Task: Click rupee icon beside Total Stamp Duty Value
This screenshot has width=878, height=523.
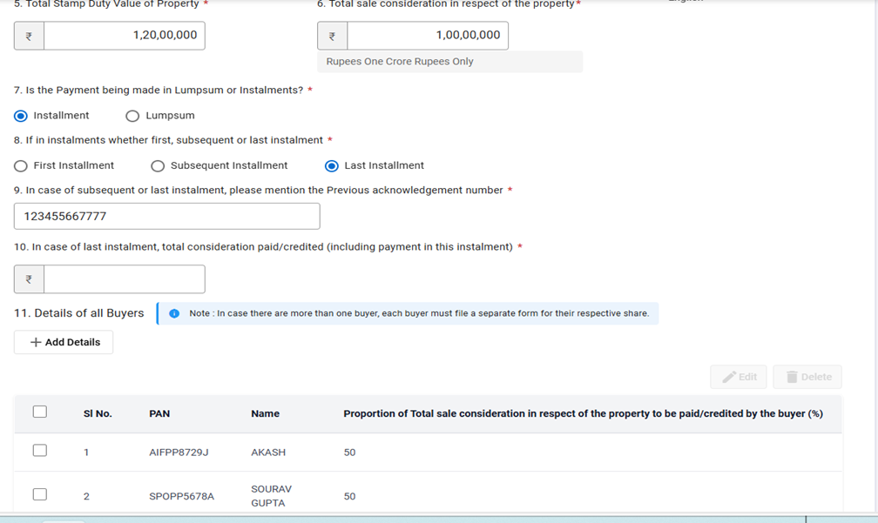Action: [29, 36]
